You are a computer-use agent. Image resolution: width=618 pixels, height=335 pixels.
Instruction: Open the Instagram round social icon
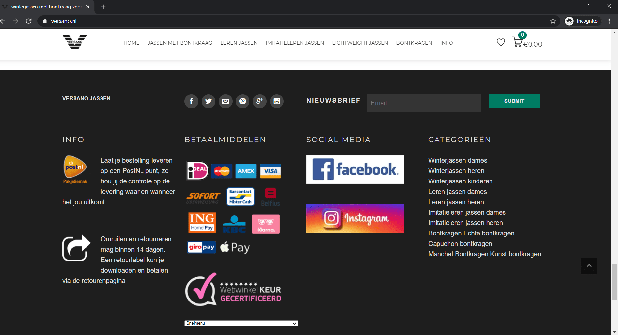tap(277, 101)
